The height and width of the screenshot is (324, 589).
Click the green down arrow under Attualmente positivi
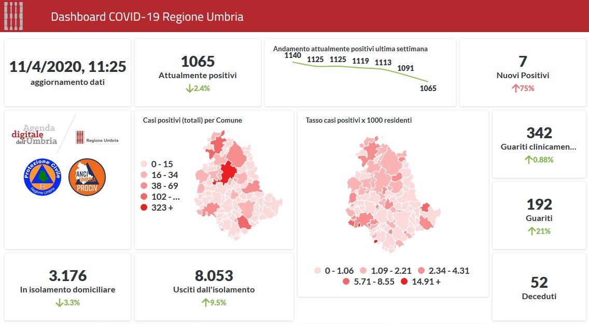coord(189,89)
